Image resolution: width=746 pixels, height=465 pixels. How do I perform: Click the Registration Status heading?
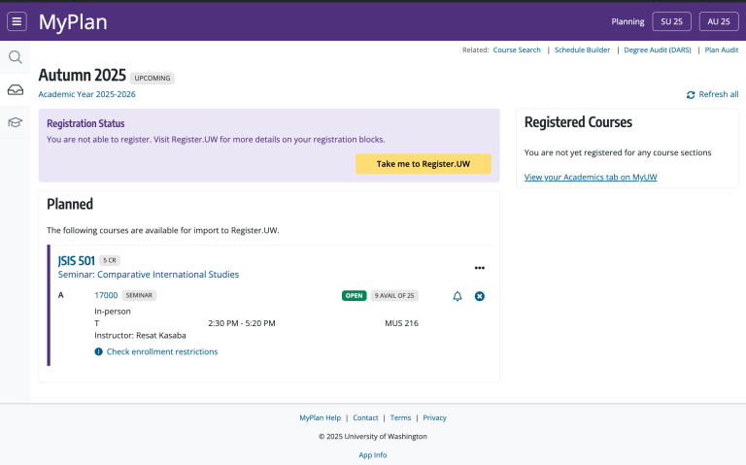(85, 123)
